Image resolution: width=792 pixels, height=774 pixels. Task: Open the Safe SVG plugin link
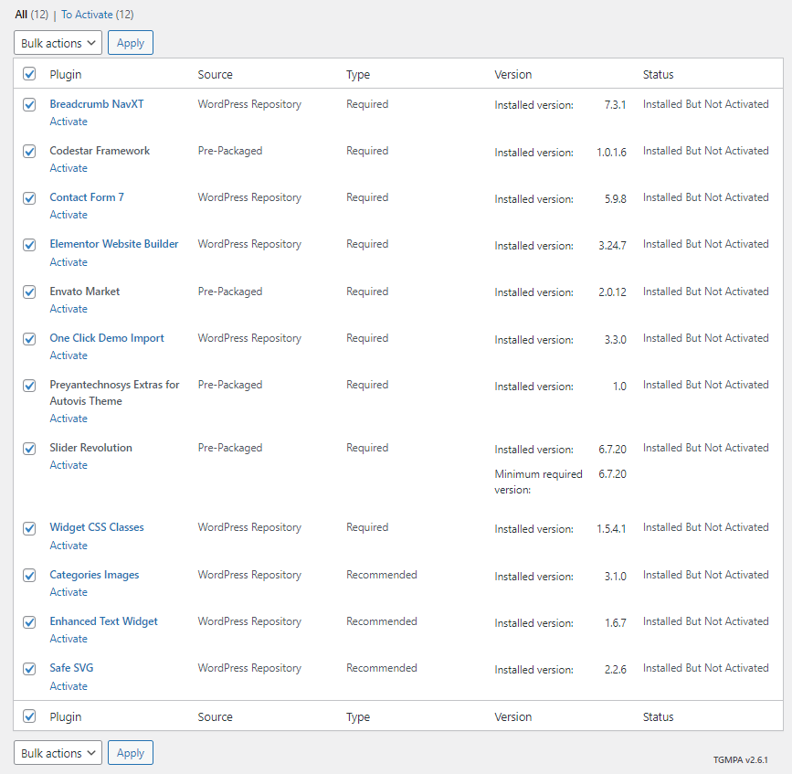coord(71,668)
